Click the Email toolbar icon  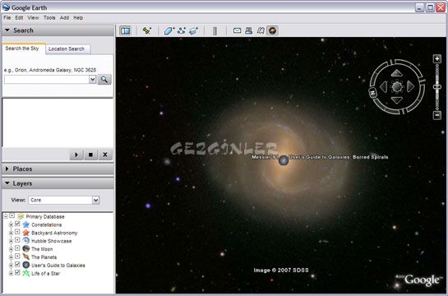click(x=237, y=30)
